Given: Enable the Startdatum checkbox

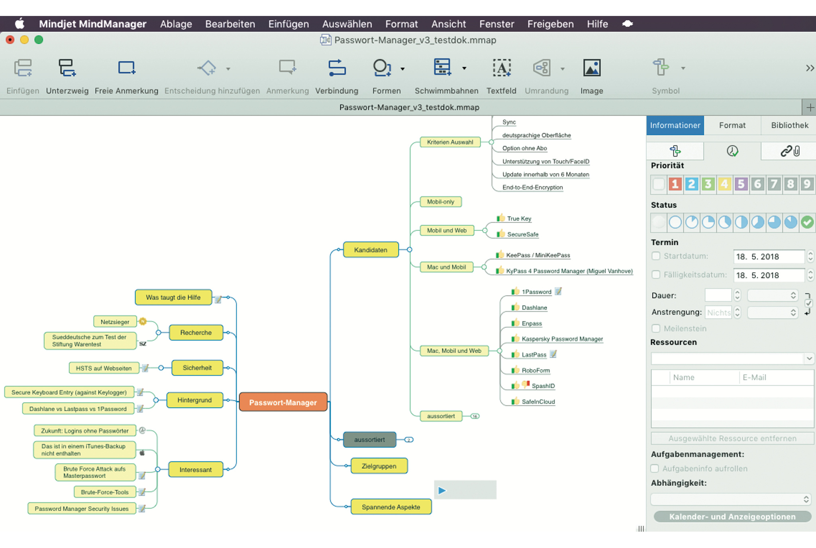Looking at the screenshot, I should pyautogui.click(x=656, y=256).
